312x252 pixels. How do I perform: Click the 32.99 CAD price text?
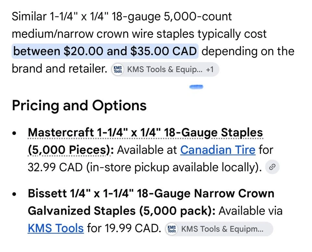pos(55,167)
